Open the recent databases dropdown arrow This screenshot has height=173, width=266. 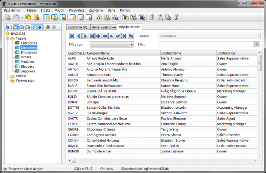[22, 17]
